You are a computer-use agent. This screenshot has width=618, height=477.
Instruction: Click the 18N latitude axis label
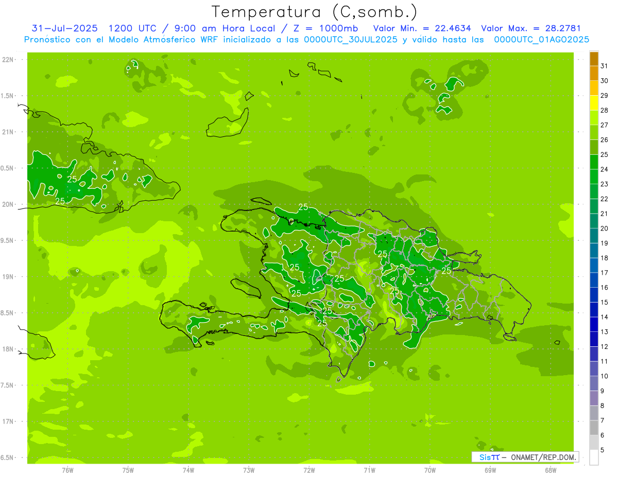[9, 349]
